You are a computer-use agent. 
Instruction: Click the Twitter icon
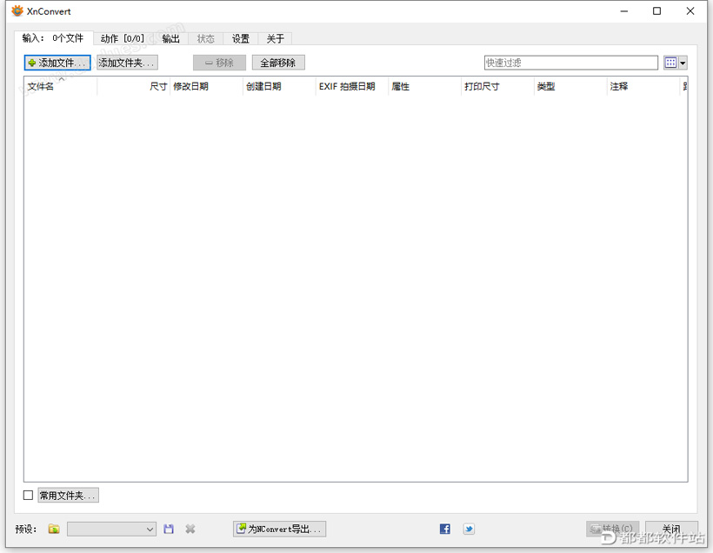click(469, 529)
